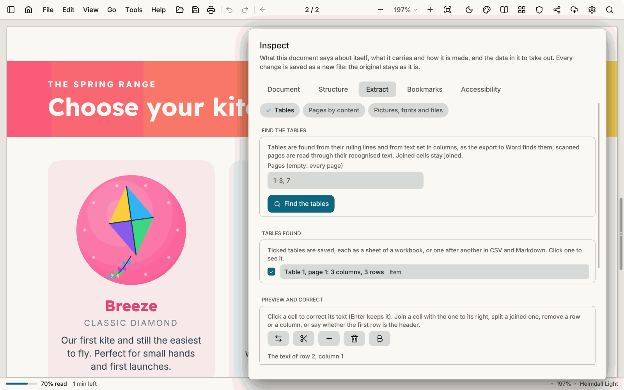Open the File menu
Viewport: 624px width, 390px height.
click(48, 10)
